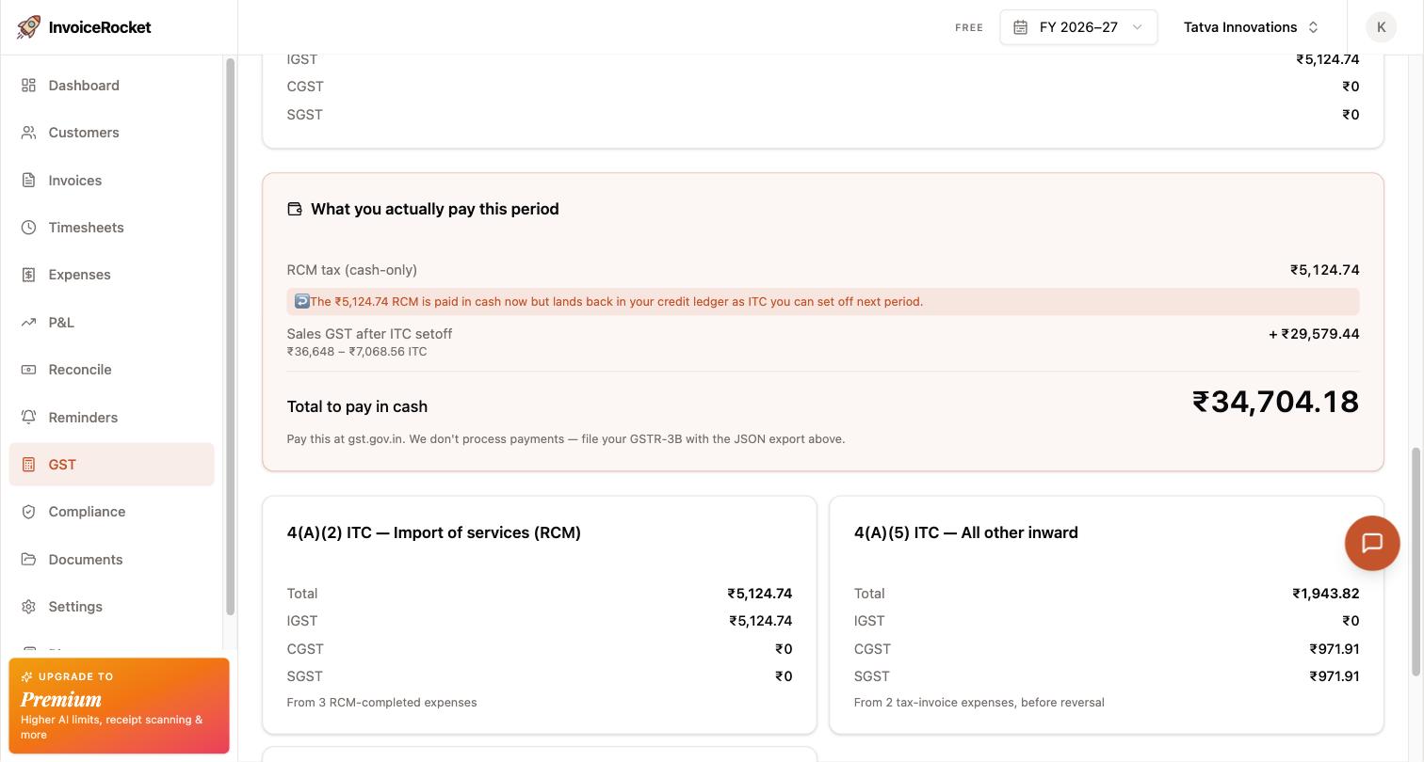Click the Reconcile banknote icon
The width and height of the screenshot is (1424, 762).
(28, 370)
